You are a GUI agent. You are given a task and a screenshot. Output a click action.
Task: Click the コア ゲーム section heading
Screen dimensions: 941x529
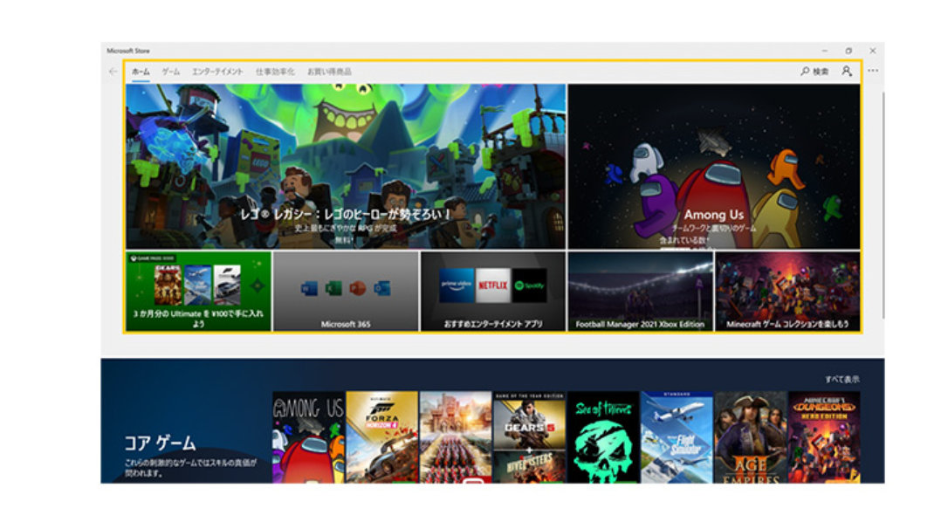point(160,443)
